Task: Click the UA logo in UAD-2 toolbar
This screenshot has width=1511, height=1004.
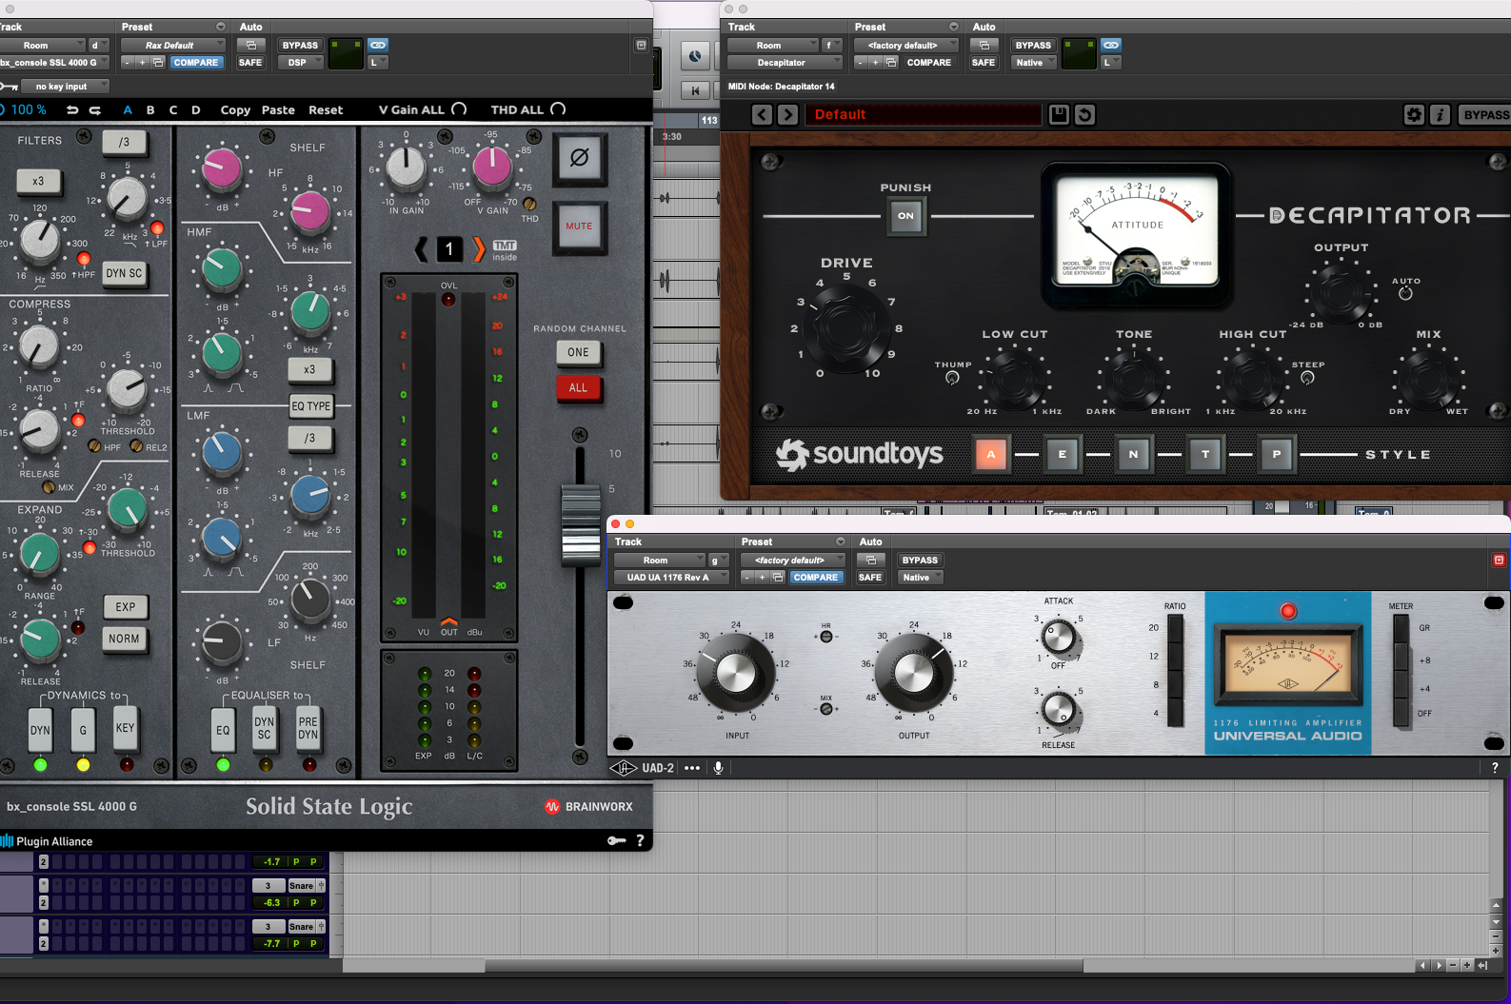Action: 624,768
